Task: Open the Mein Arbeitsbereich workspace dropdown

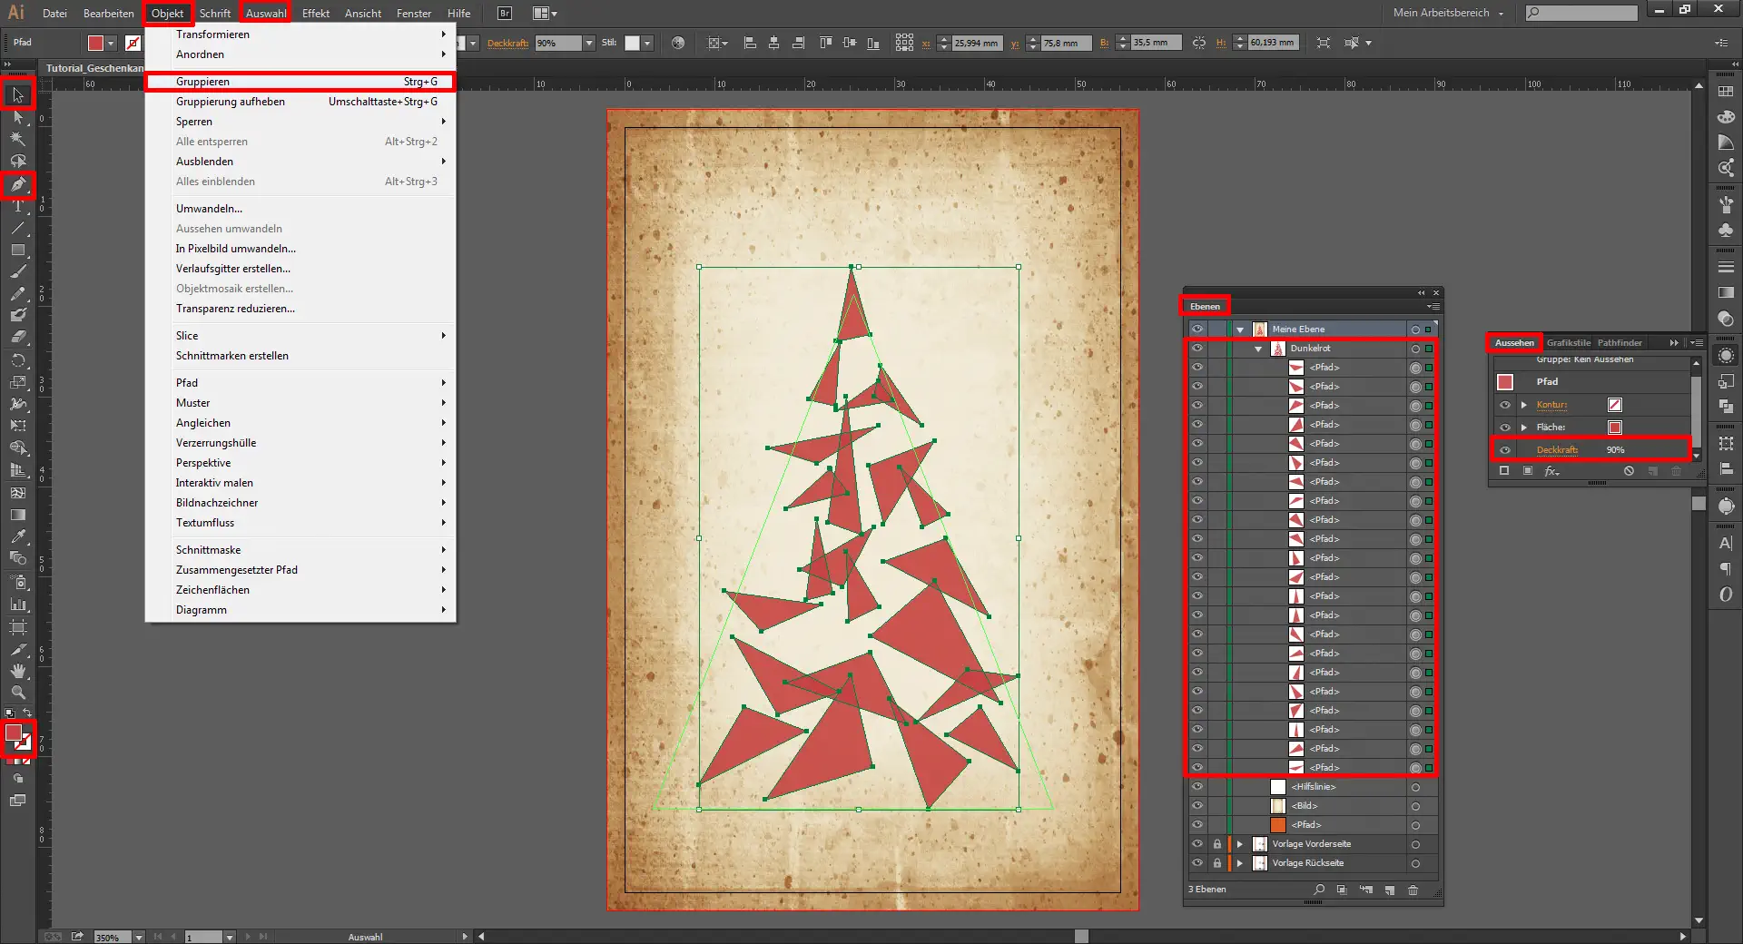Action: click(x=1448, y=13)
